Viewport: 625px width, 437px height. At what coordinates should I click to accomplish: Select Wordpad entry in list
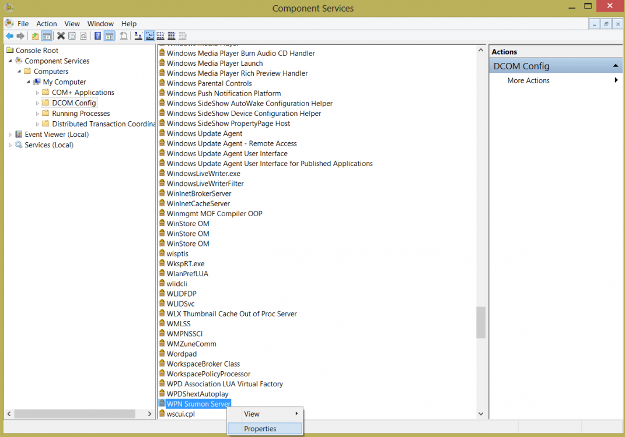pyautogui.click(x=181, y=354)
